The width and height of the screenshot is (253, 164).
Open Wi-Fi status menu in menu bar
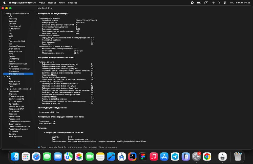point(213,3)
